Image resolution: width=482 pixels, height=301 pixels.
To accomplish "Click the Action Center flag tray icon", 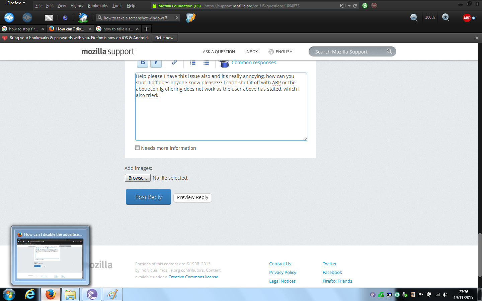I will [421, 295].
